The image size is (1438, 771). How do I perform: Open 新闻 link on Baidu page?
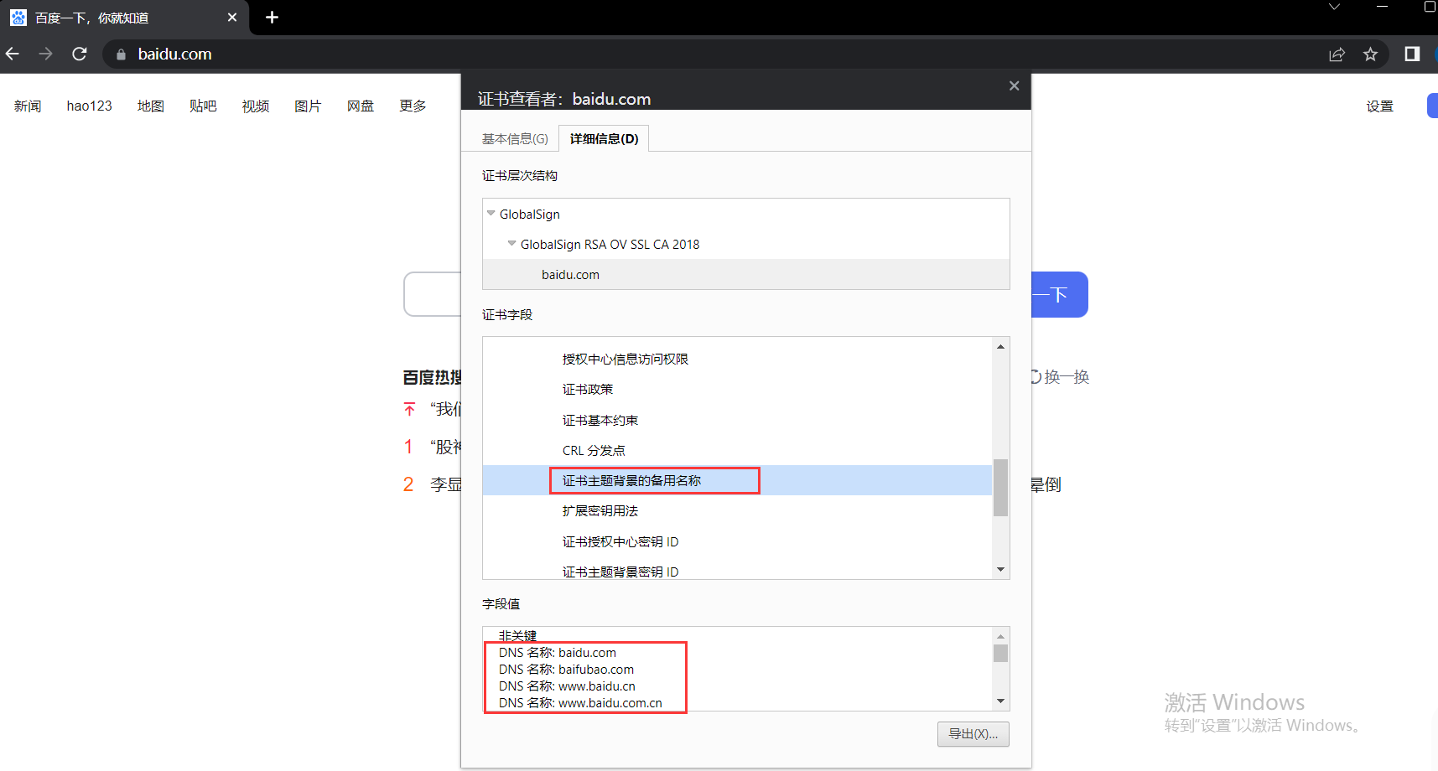click(28, 106)
